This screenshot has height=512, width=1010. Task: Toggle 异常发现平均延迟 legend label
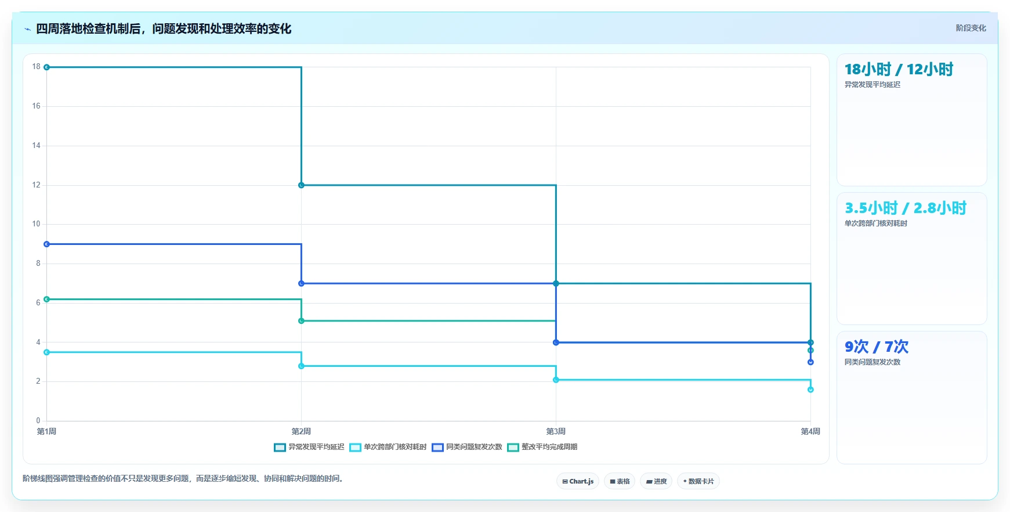[x=316, y=447]
